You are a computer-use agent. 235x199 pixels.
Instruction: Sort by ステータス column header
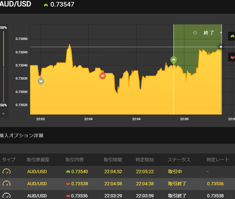tap(179, 160)
